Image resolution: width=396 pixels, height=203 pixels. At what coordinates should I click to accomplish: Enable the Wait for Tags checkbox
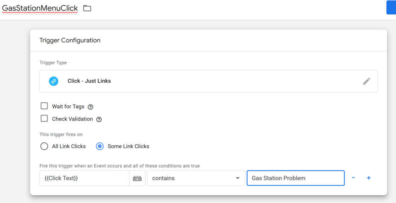pos(44,106)
